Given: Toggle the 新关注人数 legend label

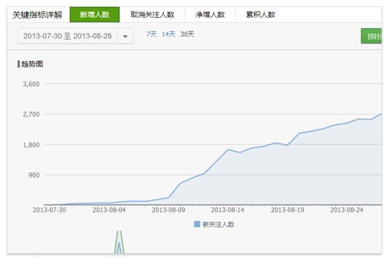Looking at the screenshot, I should (218, 224).
